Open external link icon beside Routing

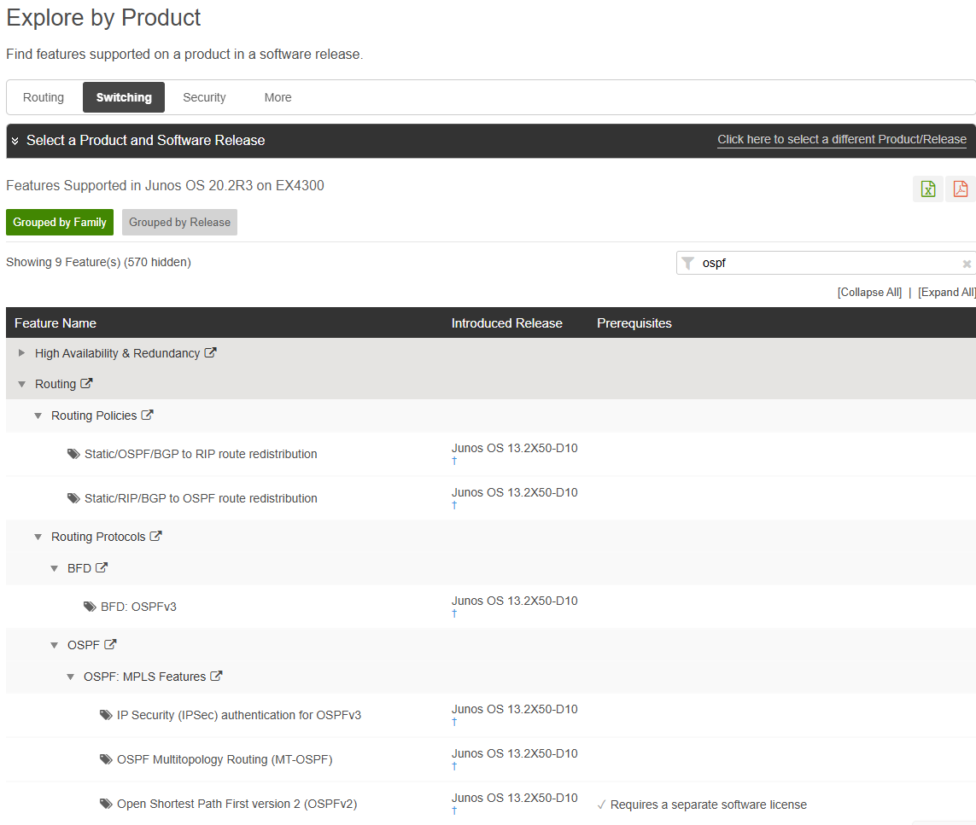86,384
